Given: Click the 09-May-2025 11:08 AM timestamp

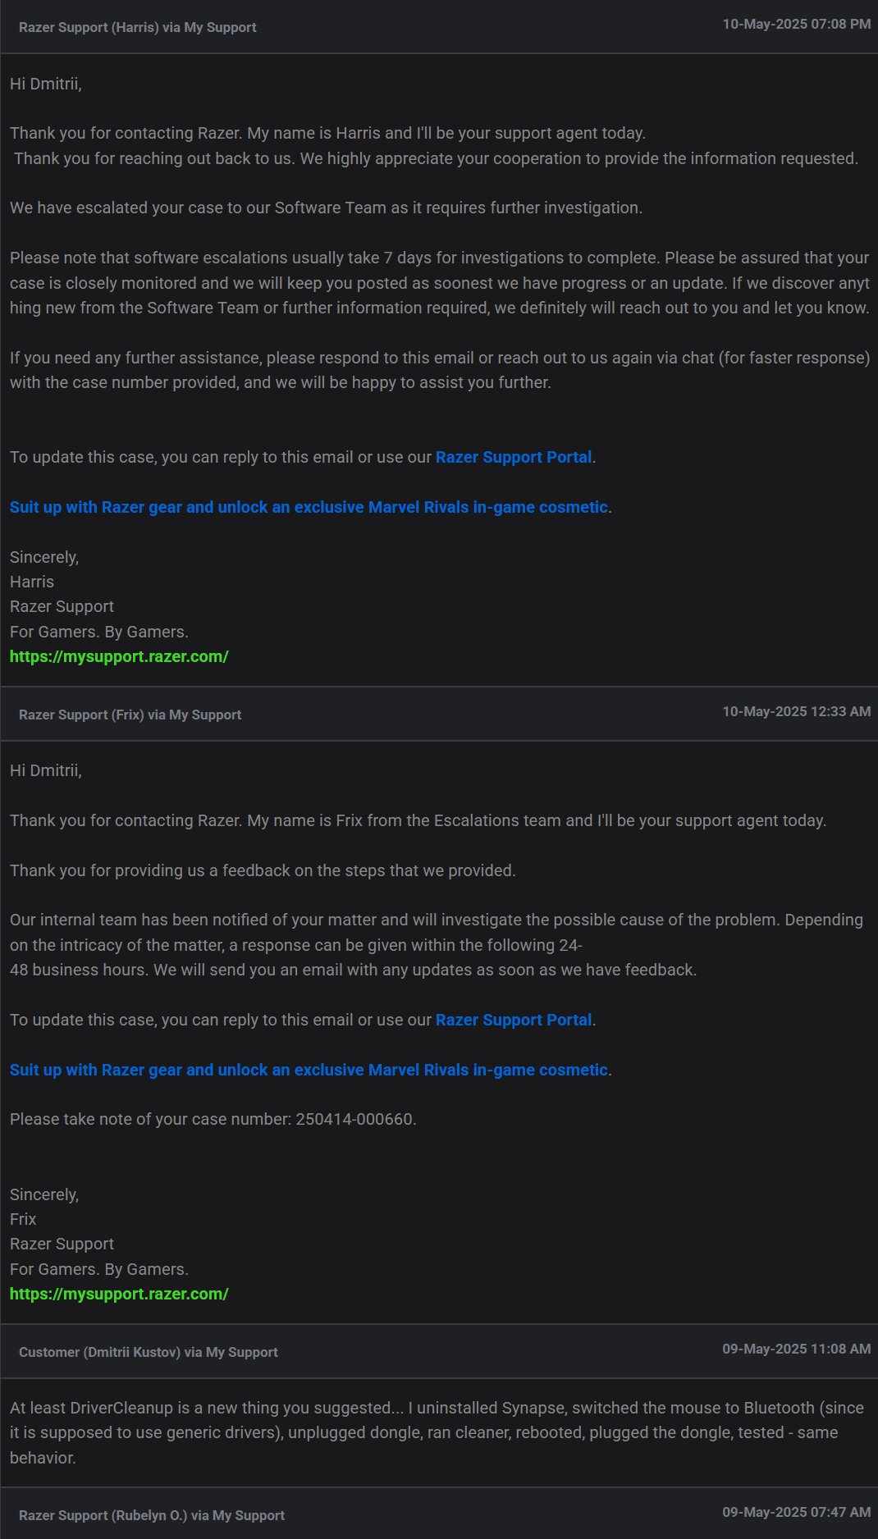Looking at the screenshot, I should coord(797,1349).
